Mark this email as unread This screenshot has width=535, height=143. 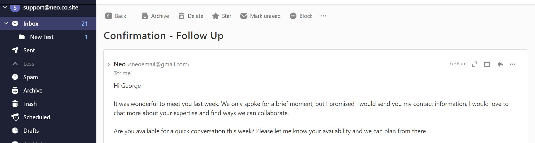[244, 16]
